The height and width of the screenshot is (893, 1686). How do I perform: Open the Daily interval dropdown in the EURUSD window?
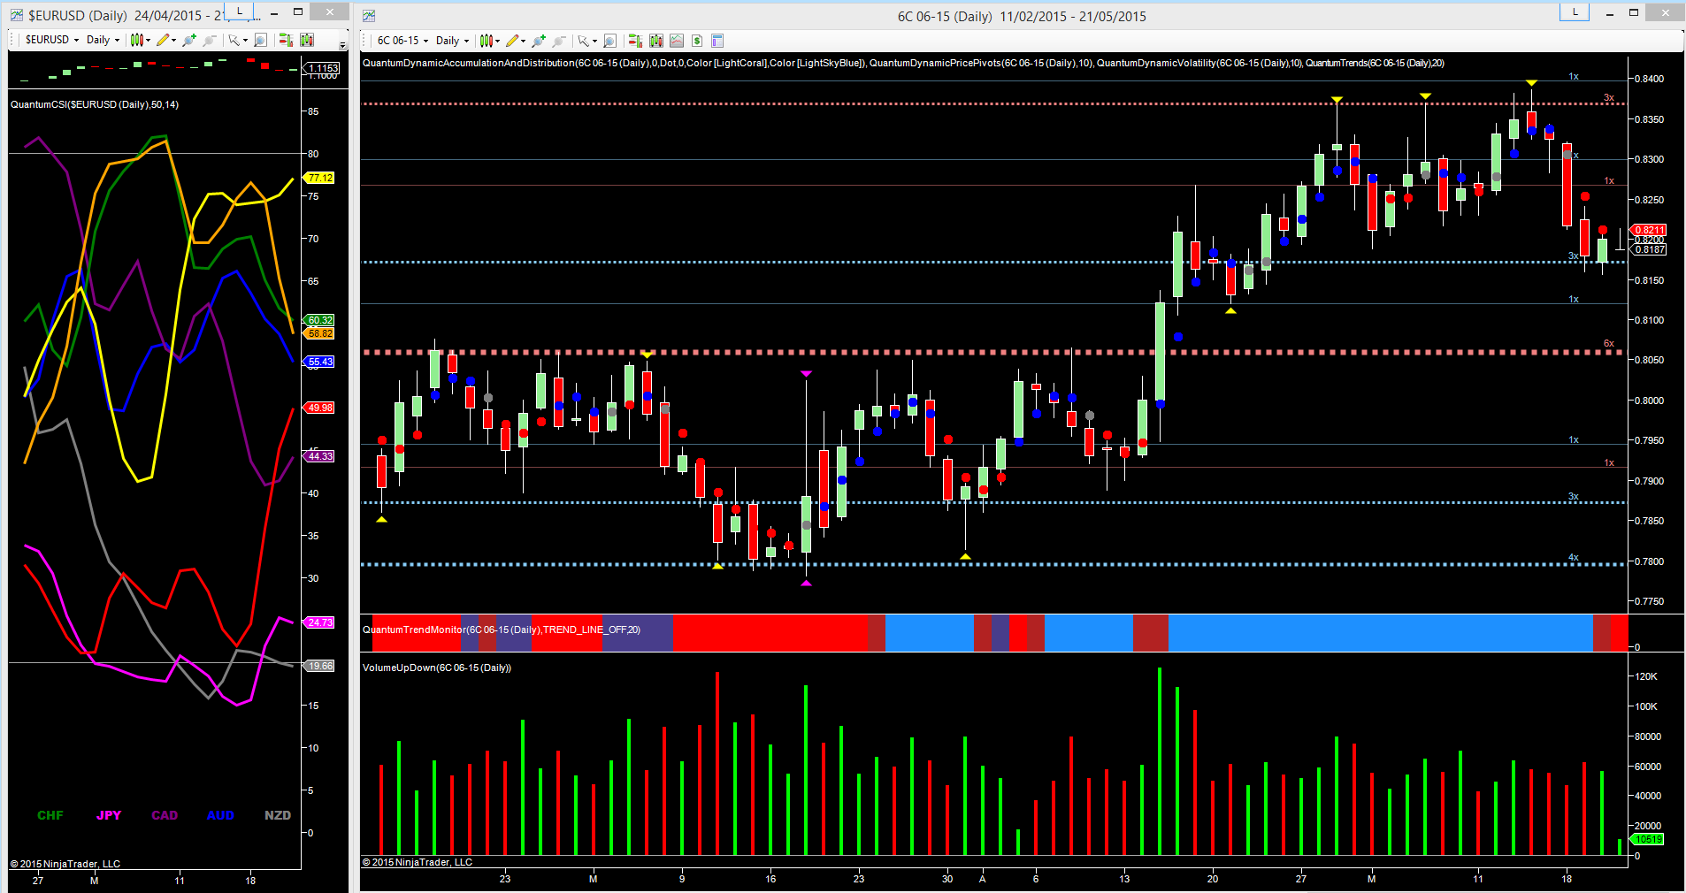(x=103, y=40)
